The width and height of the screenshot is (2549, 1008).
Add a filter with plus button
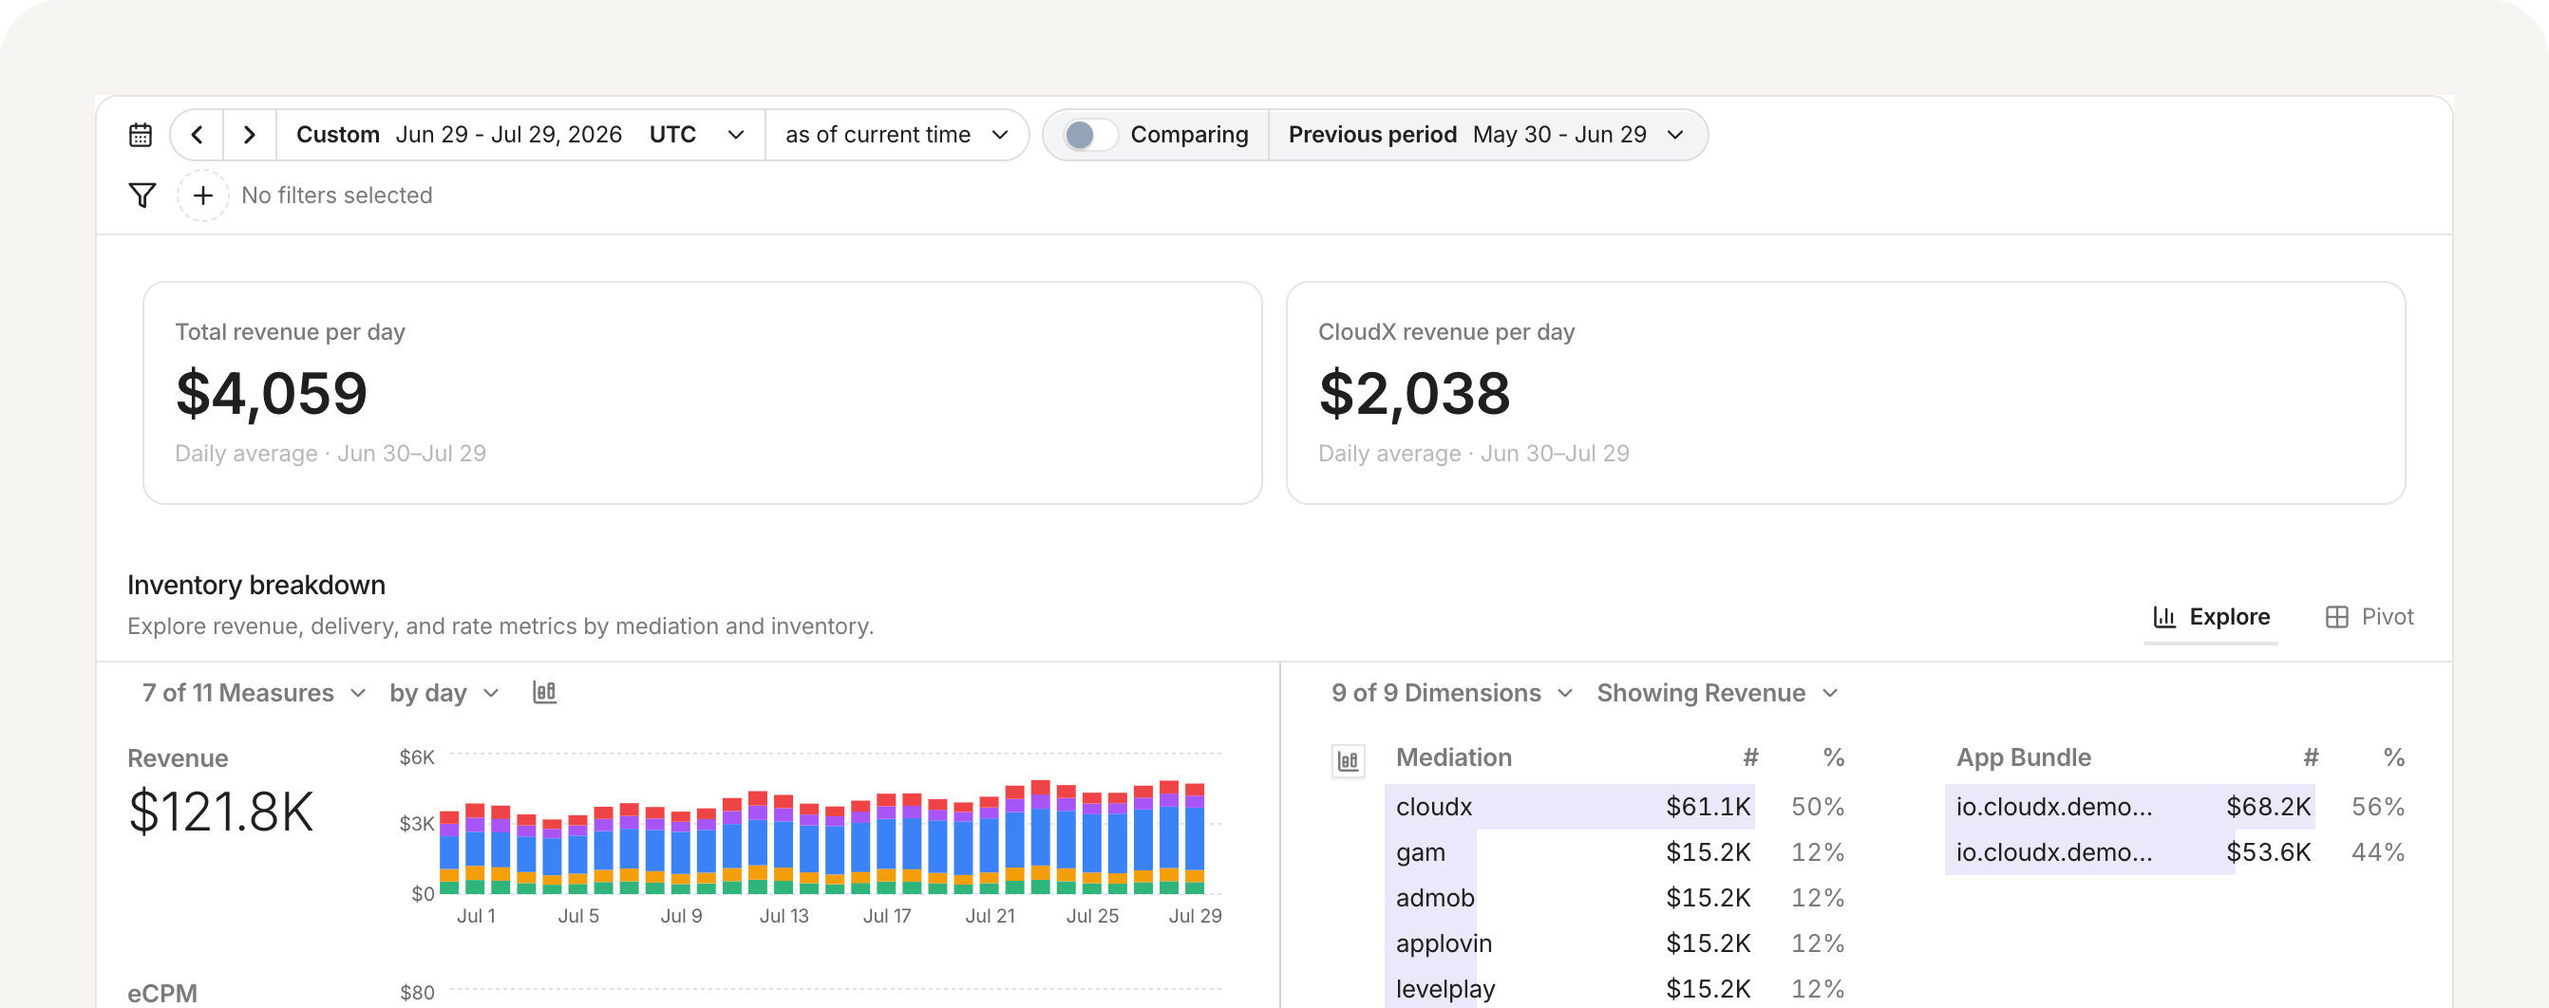203,195
